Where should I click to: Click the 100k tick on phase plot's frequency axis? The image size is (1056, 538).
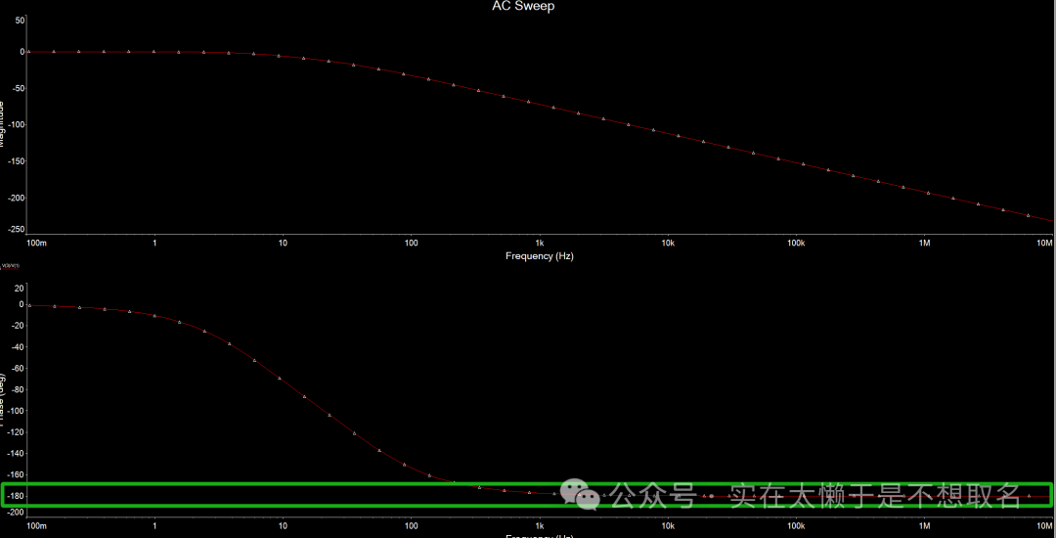coord(796,526)
